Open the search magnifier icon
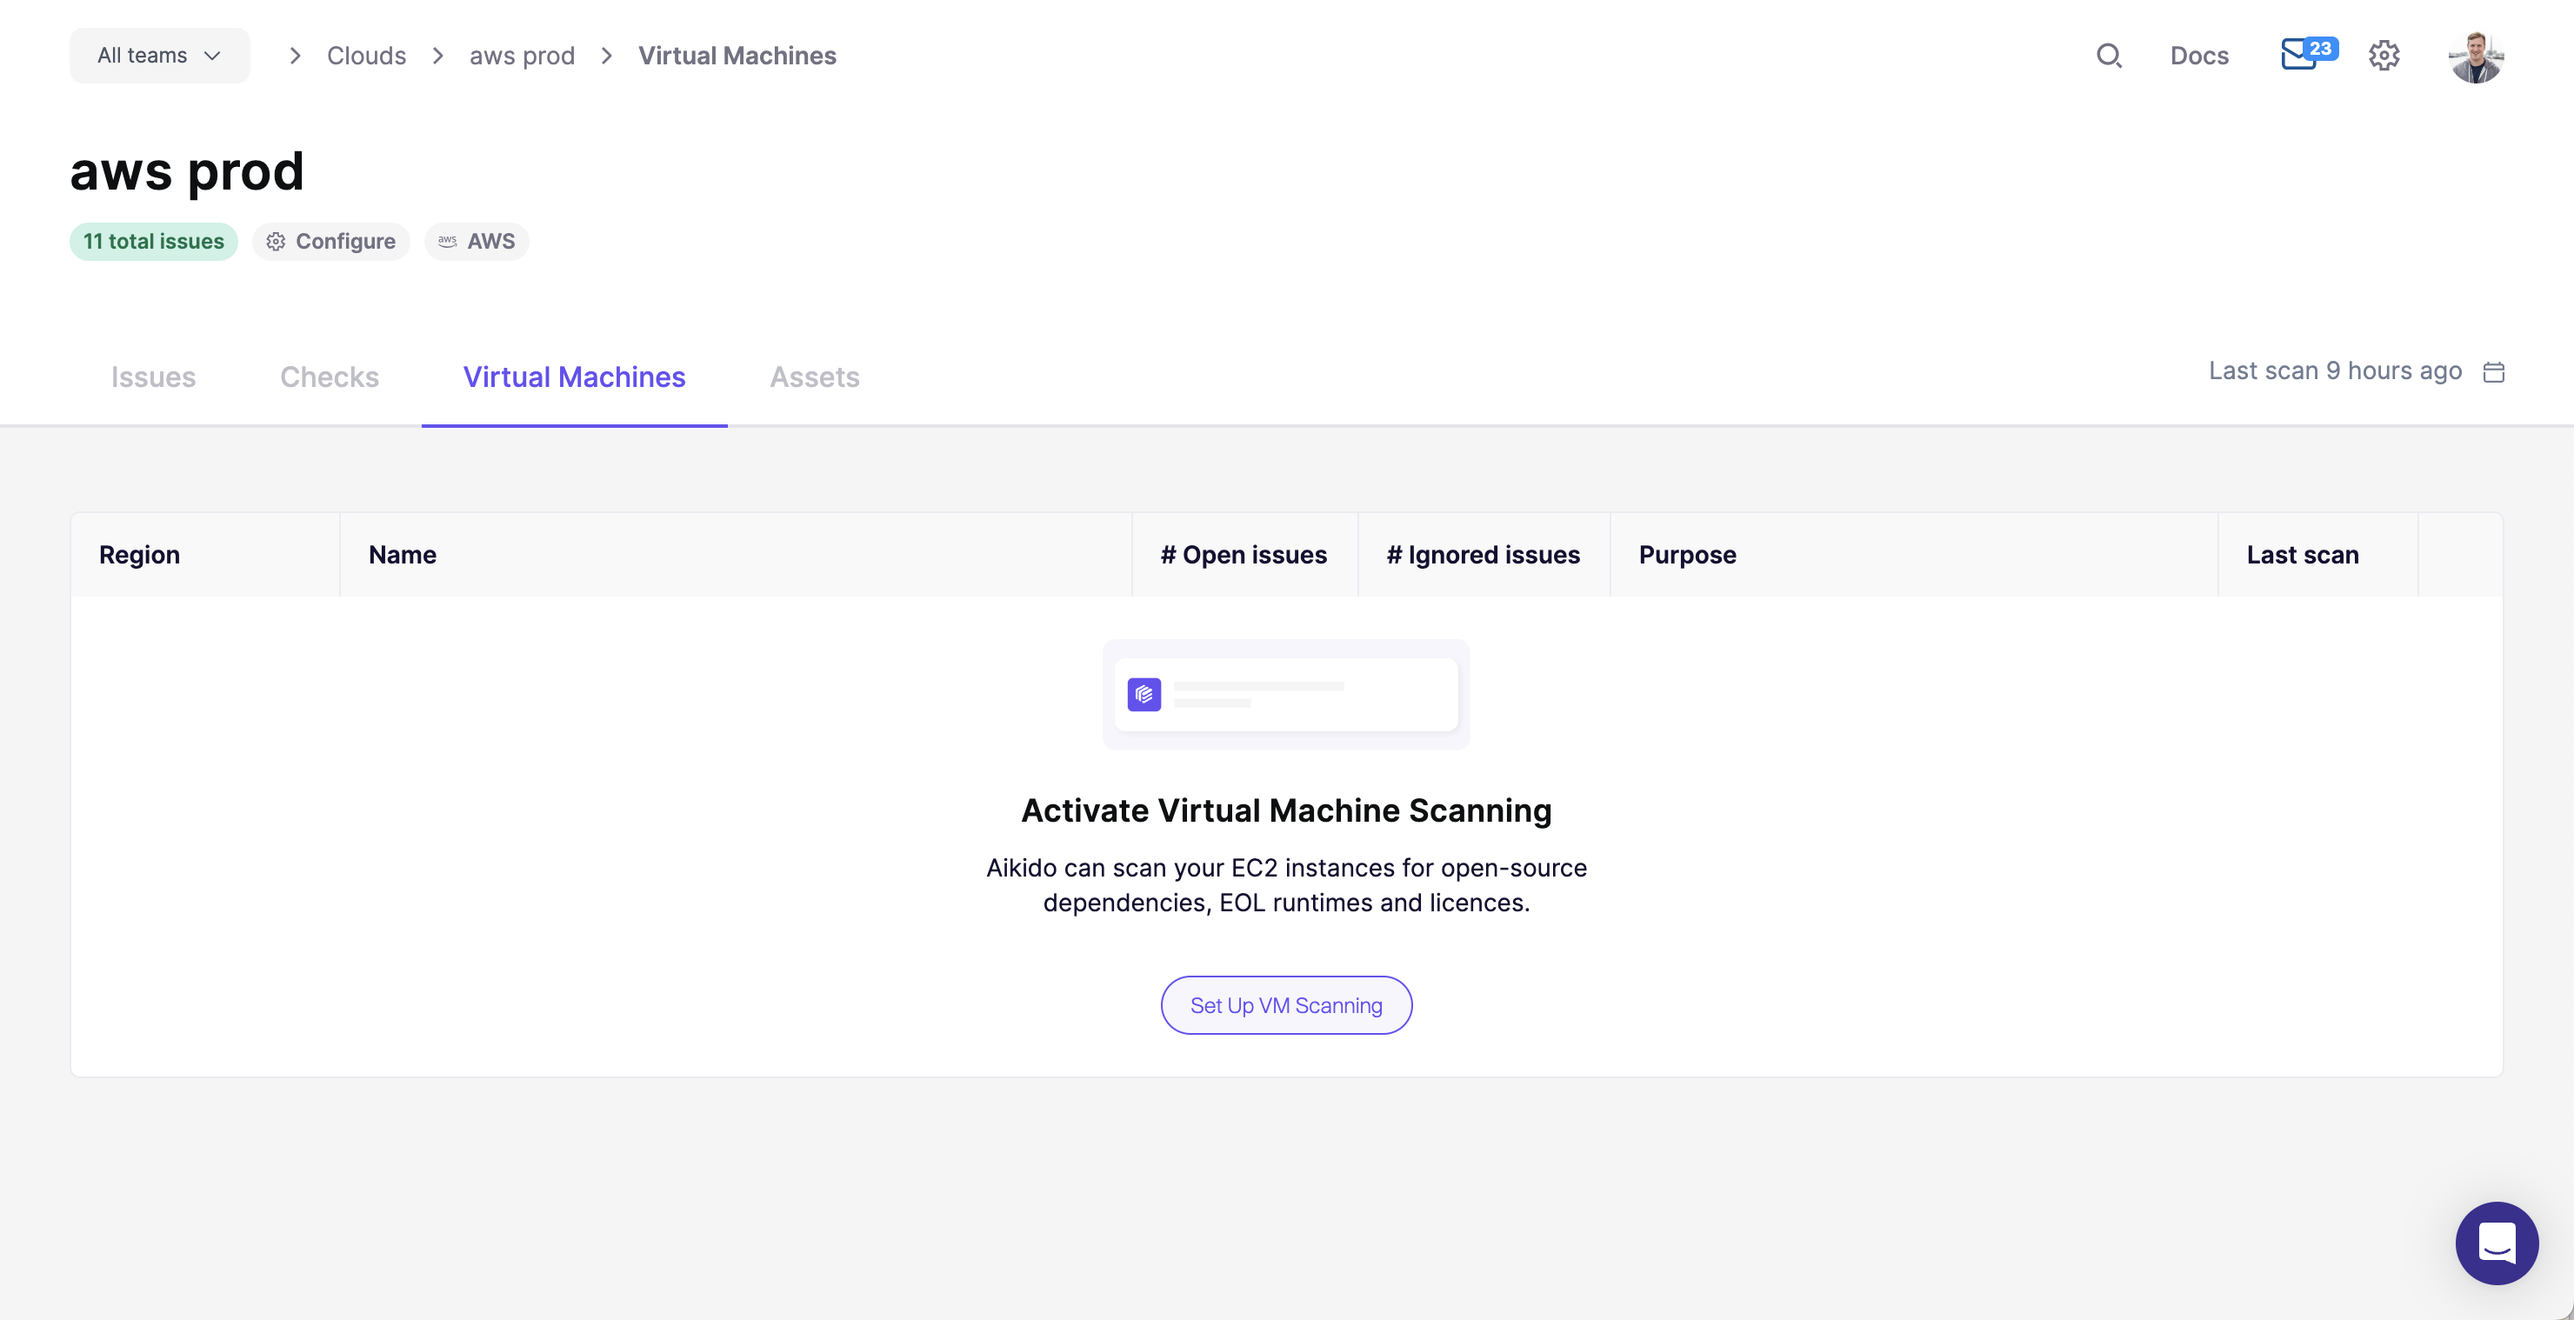 [x=2109, y=56]
